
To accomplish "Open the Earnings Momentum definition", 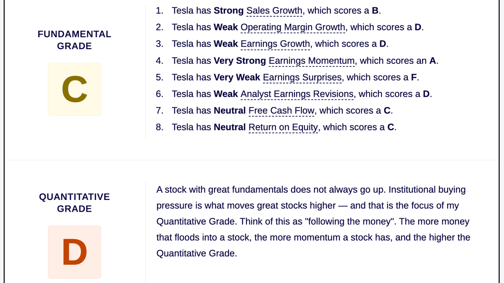I will point(312,61).
